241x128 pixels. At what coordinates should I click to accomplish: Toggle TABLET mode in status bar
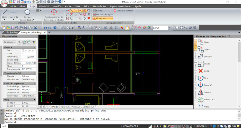point(208,126)
